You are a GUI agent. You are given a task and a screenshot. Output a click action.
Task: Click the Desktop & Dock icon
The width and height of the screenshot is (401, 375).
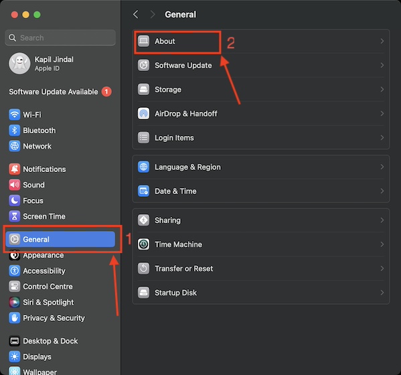14,341
